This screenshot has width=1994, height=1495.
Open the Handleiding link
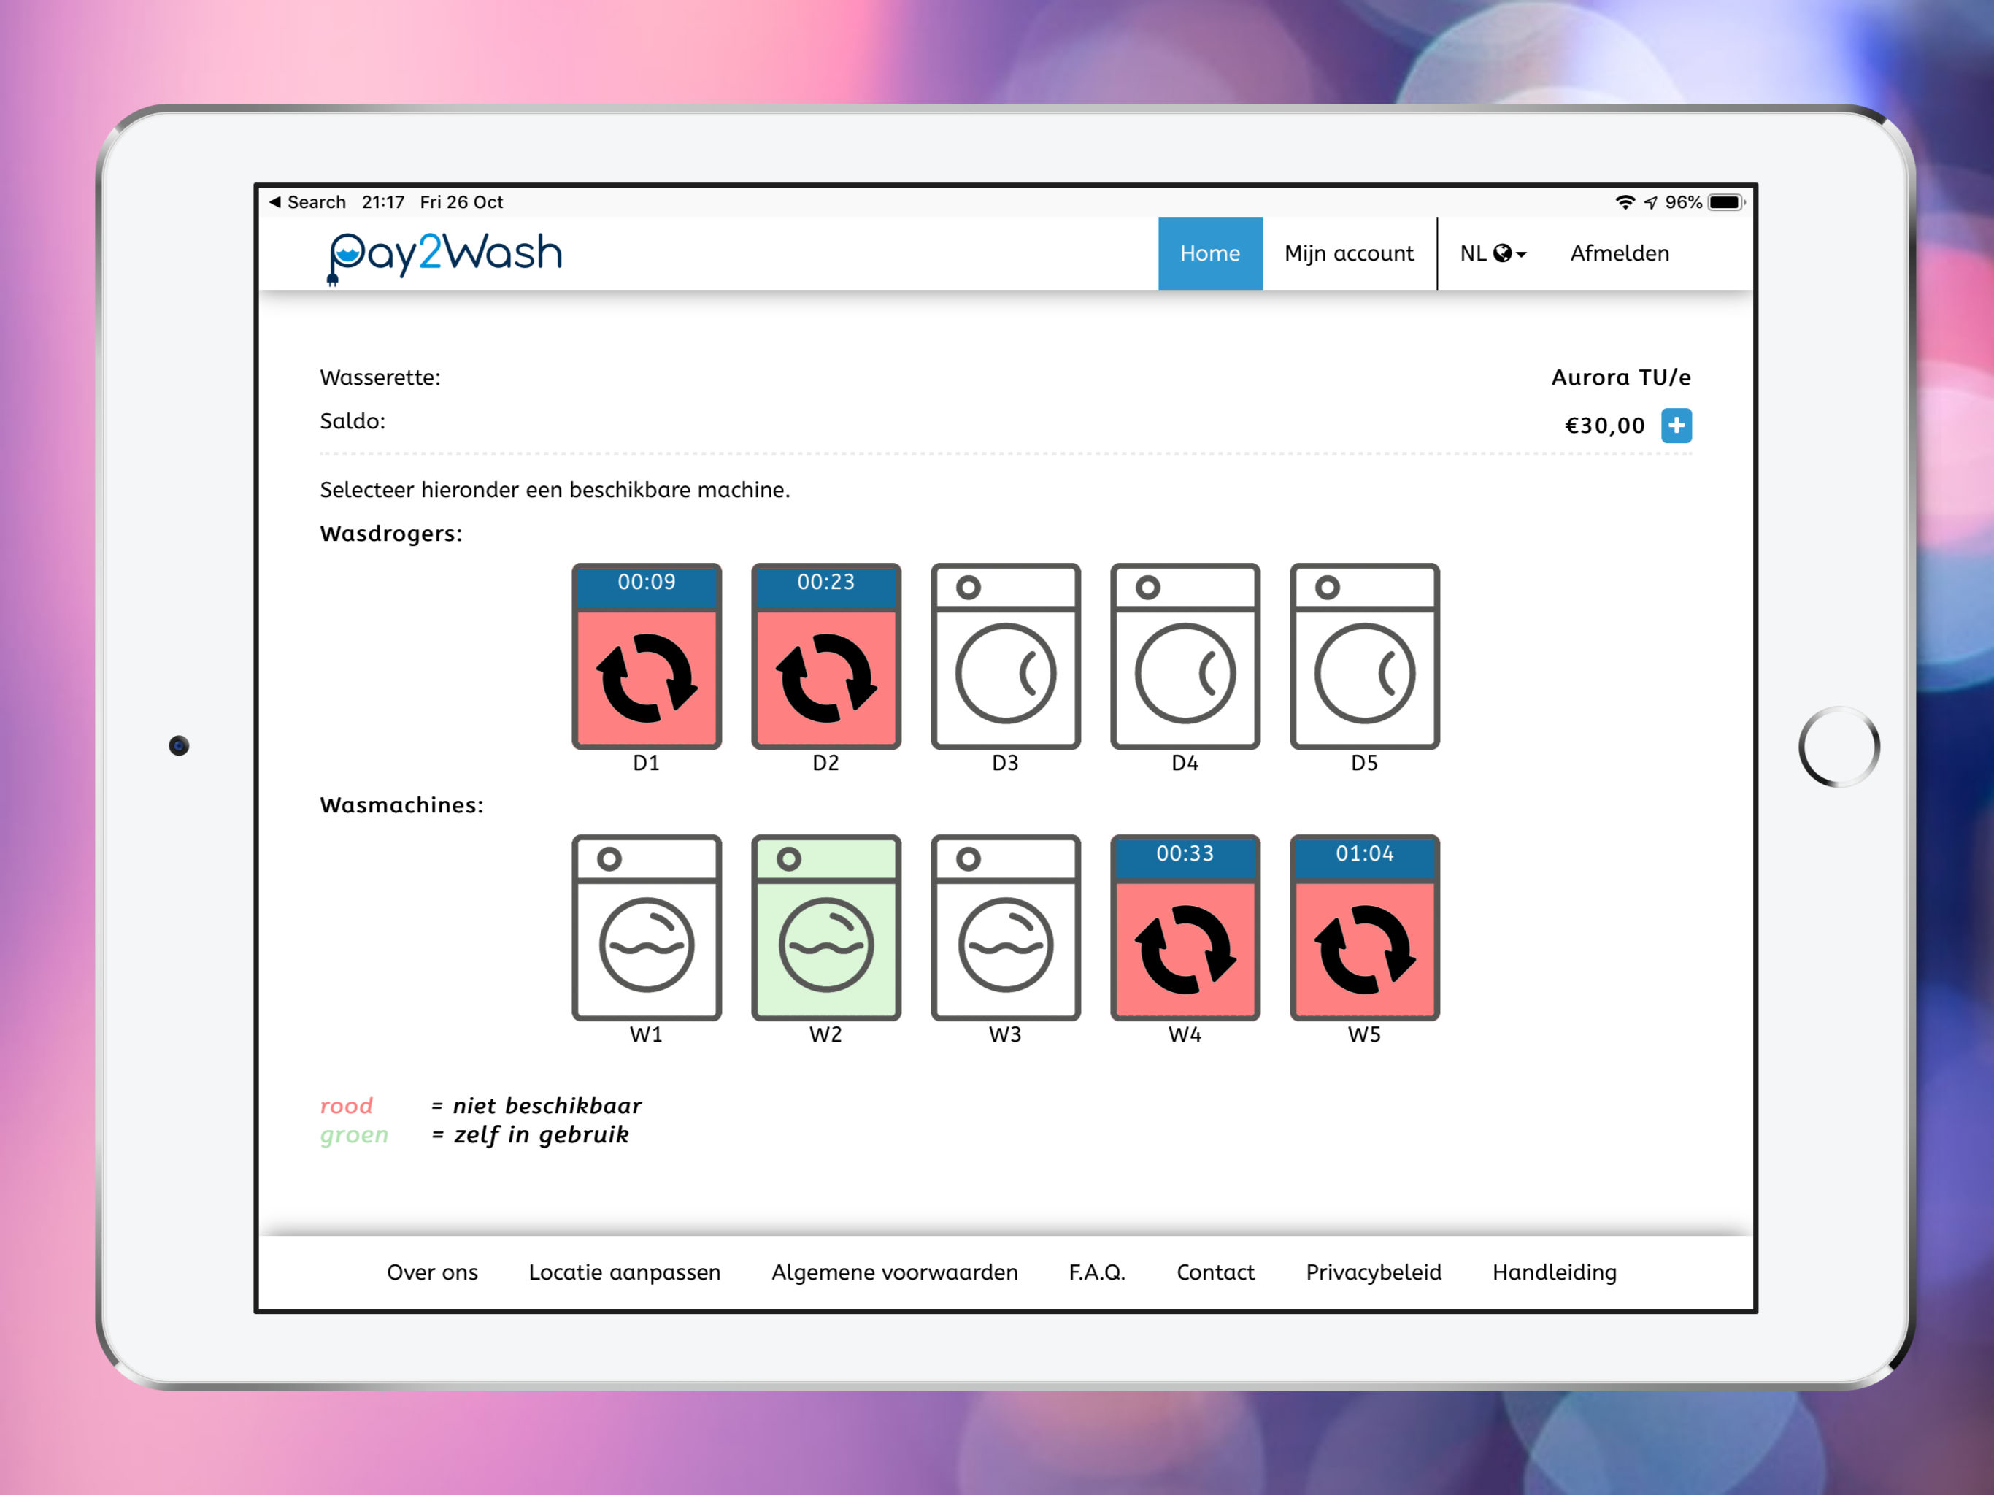click(1554, 1272)
